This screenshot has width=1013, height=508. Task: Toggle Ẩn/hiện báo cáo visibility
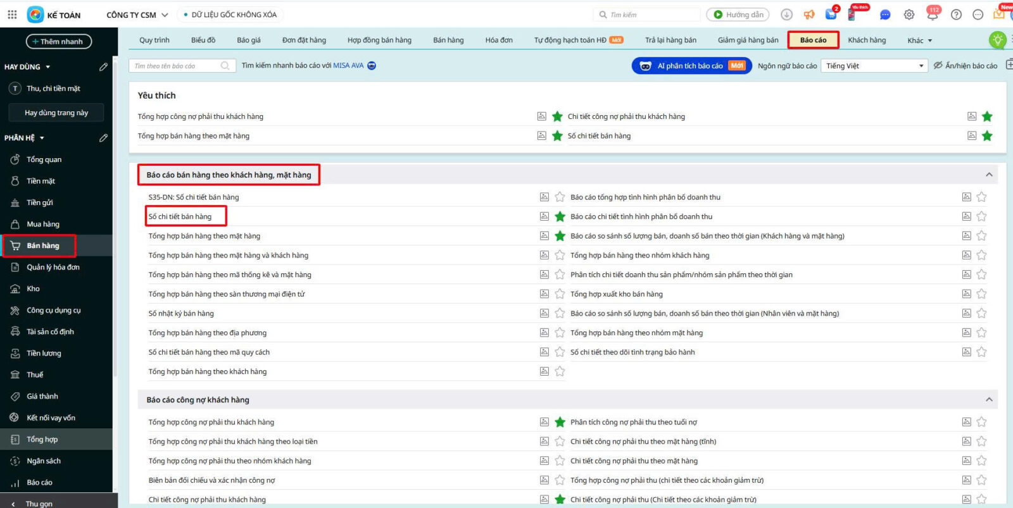[966, 66]
